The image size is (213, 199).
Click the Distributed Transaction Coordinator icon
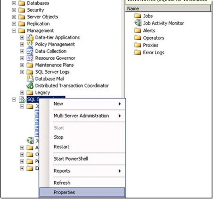coord(30,86)
